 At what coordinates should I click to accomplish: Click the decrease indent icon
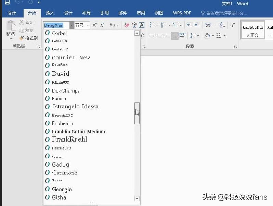[x=190, y=25]
